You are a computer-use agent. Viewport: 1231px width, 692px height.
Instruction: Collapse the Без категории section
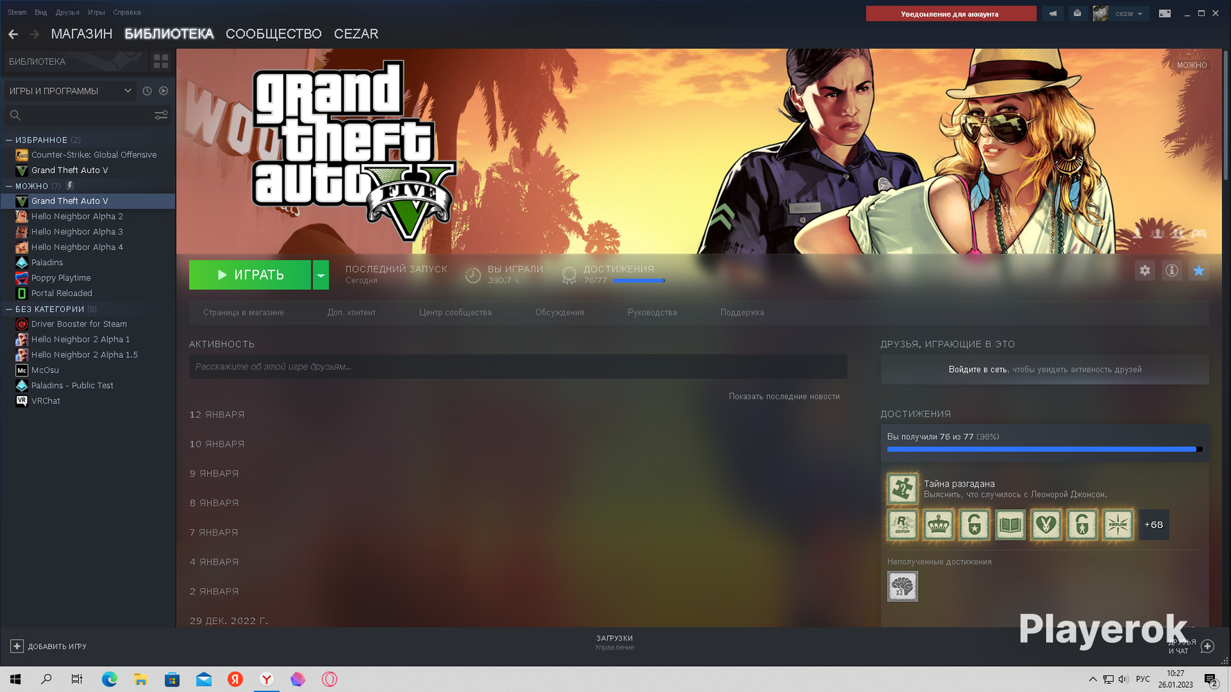[x=9, y=309]
